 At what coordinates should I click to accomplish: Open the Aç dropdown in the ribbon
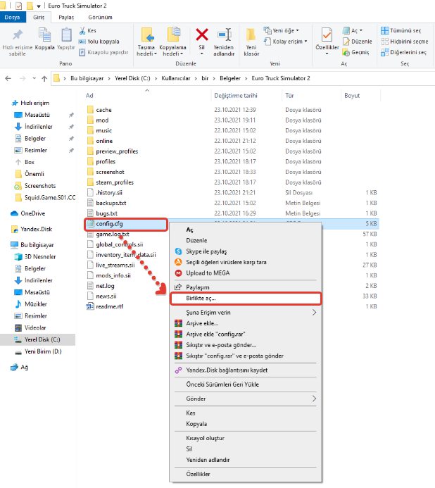click(x=353, y=30)
